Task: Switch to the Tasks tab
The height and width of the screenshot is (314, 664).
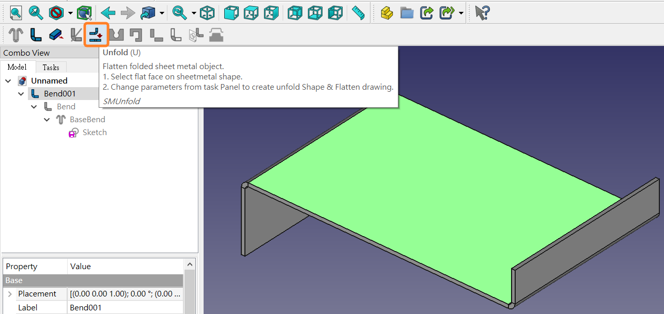Action: [51, 67]
